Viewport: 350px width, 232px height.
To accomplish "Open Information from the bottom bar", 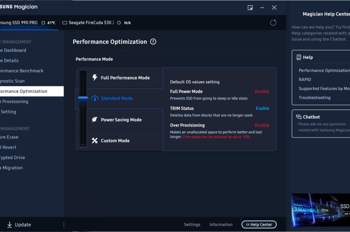I will pos(221,225).
